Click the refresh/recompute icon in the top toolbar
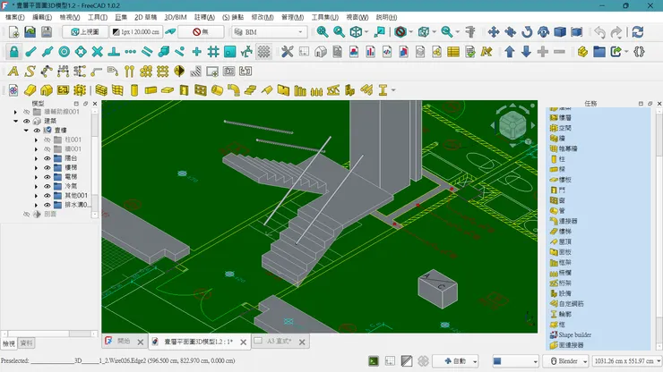The height and width of the screenshot is (372, 663). 637,31
